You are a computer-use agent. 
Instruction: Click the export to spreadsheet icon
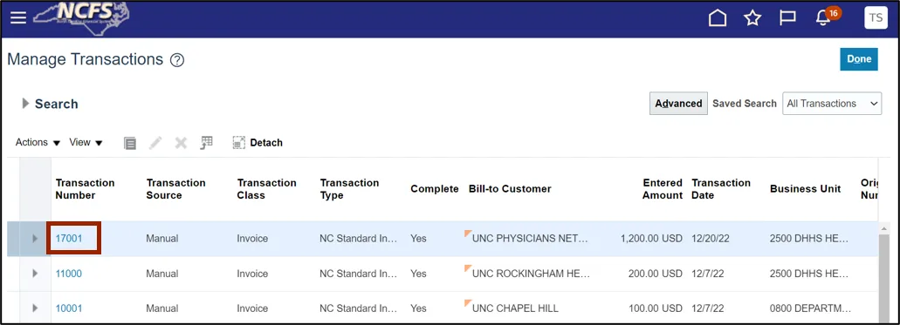pos(206,143)
